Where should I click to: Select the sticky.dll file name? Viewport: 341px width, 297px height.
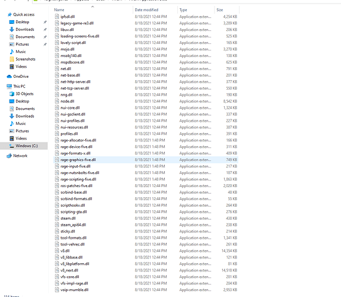click(68, 231)
